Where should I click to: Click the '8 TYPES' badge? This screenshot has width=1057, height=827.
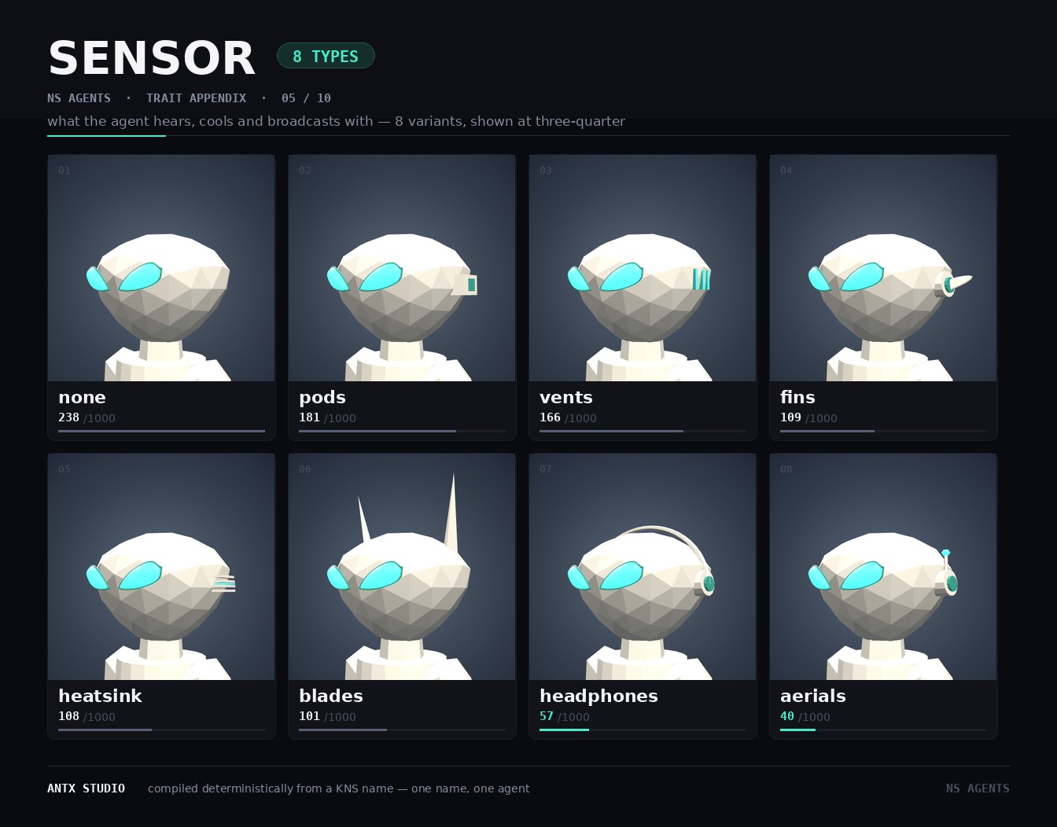tap(326, 56)
